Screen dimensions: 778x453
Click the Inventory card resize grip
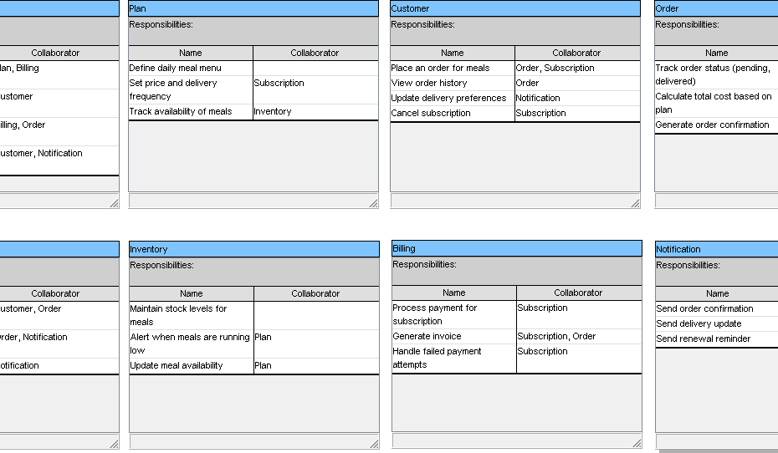click(373, 443)
